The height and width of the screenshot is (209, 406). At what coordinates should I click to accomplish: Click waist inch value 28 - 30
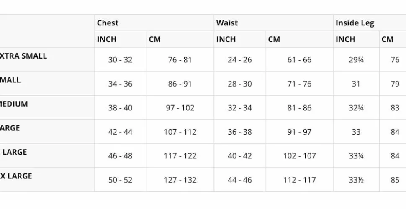click(x=239, y=84)
